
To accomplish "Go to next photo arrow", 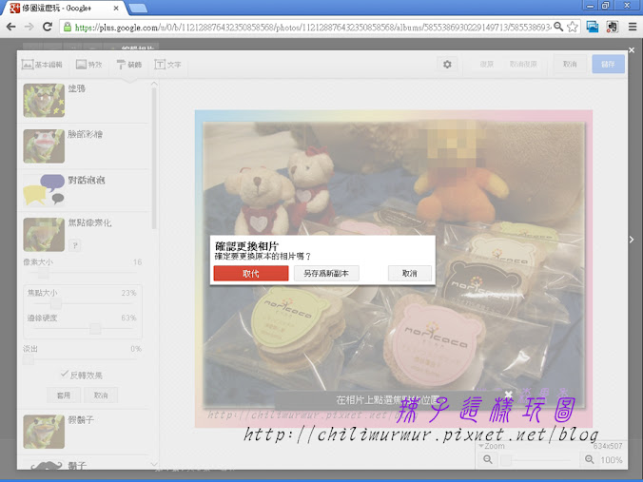I will (x=632, y=240).
